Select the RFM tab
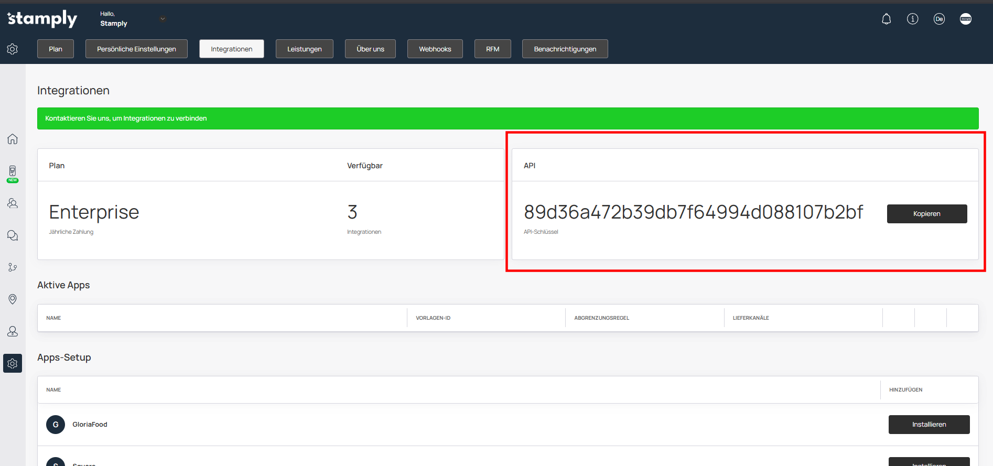 492,49
